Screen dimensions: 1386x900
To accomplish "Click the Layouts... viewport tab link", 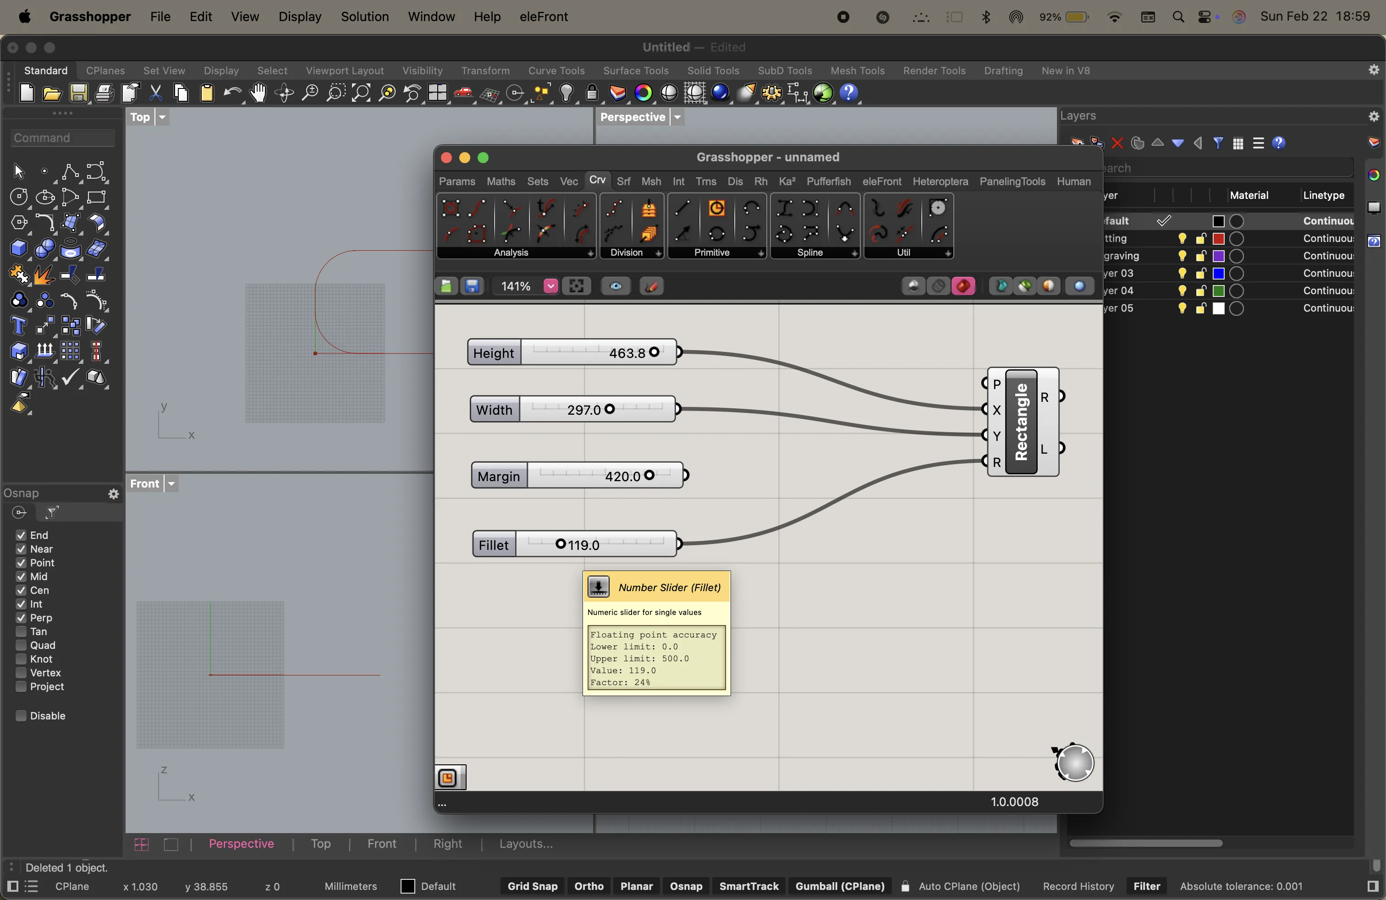I will pyautogui.click(x=526, y=844).
